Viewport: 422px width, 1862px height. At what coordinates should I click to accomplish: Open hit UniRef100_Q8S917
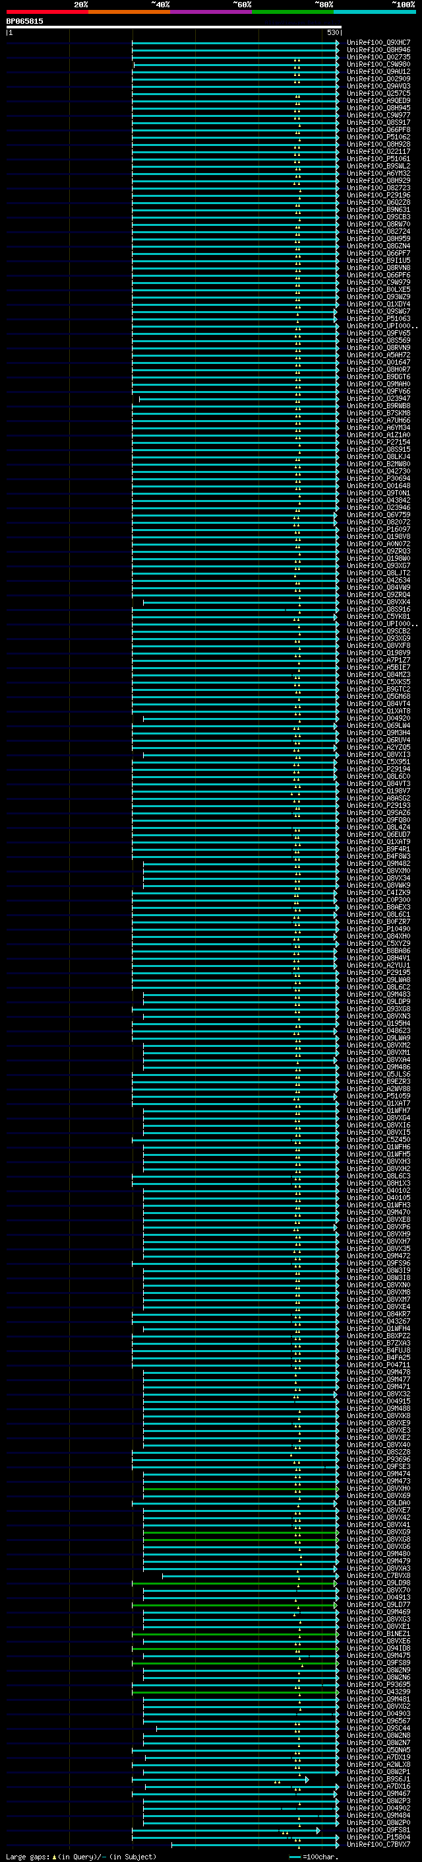(x=378, y=122)
